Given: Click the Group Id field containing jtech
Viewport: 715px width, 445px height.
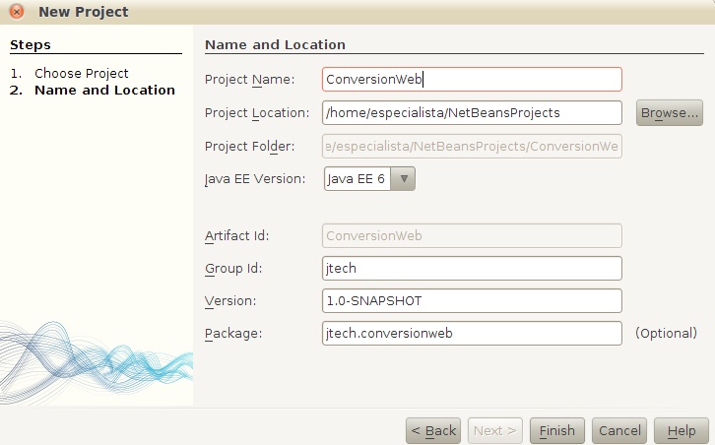Looking at the screenshot, I should click(472, 268).
